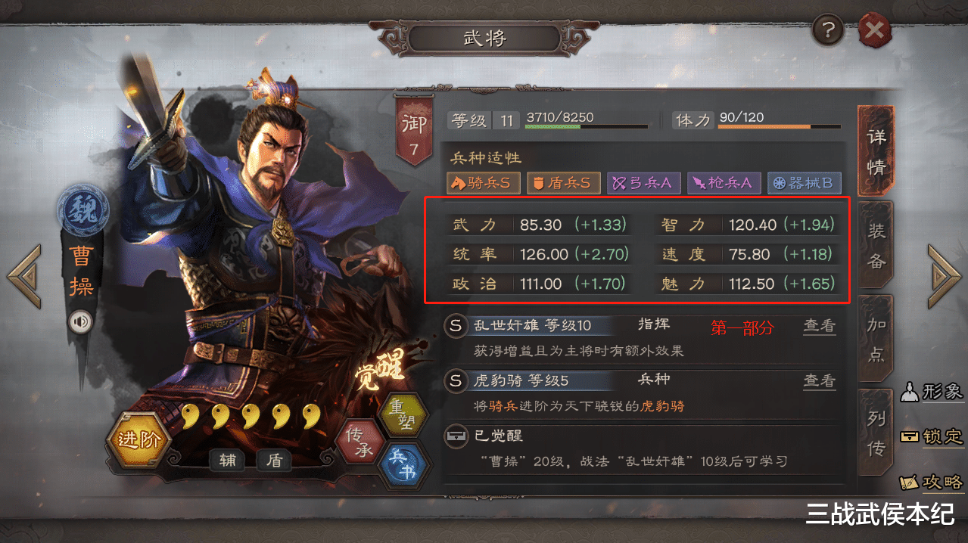The width and height of the screenshot is (968, 543).
Task: Click the 魏 faction emblem icon
Action: point(82,211)
